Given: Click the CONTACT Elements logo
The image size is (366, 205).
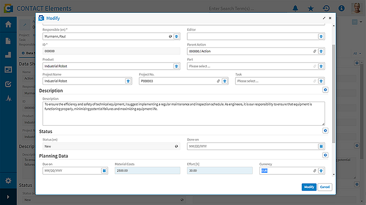Looking at the screenshot, I should click(9, 9).
